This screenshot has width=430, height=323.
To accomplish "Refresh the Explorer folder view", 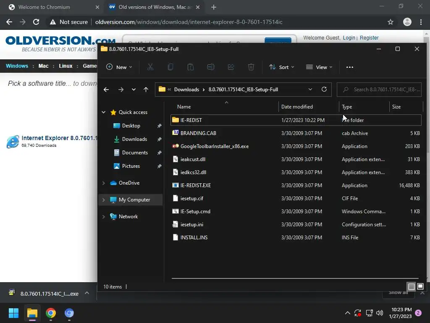I will pyautogui.click(x=324, y=89).
